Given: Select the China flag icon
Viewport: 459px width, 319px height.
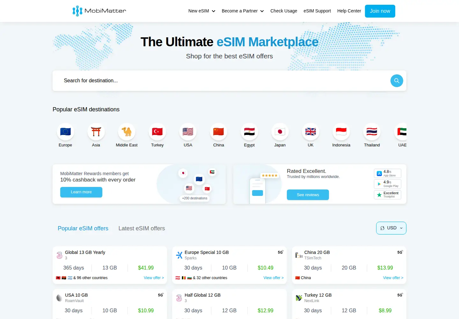Looking at the screenshot, I should coord(219,132).
